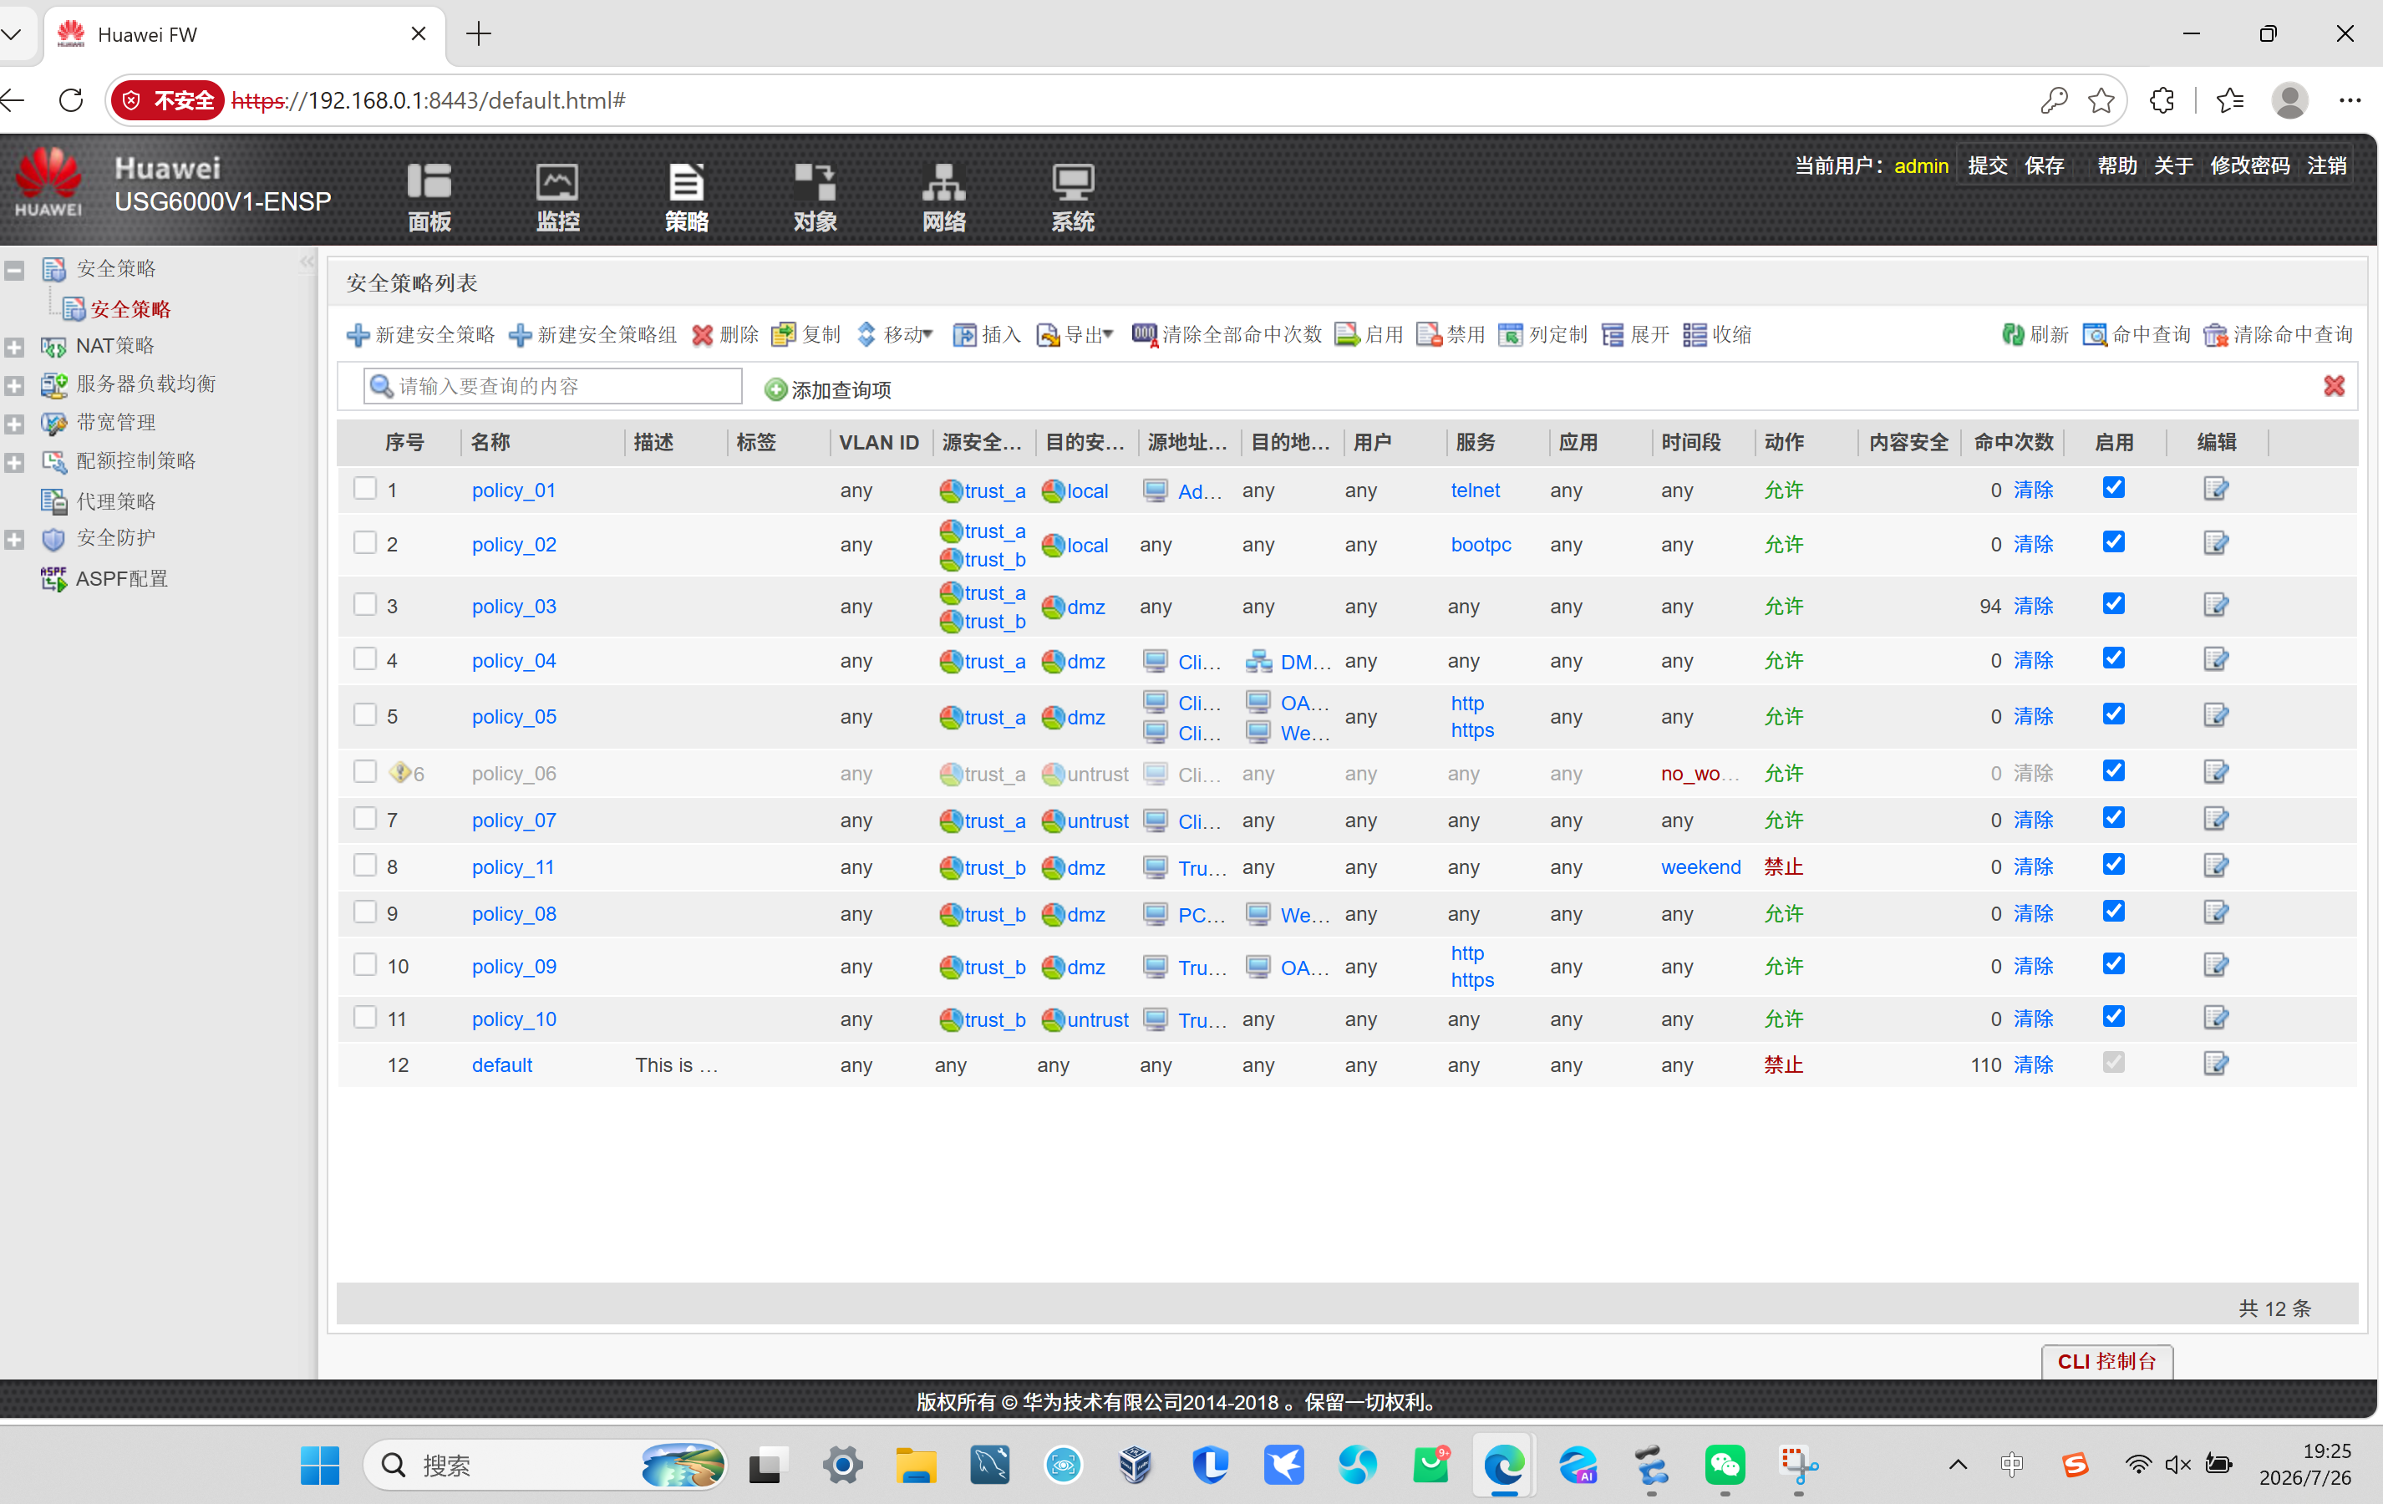The height and width of the screenshot is (1504, 2383).
Task: Open the 面板 dashboard section
Action: click(x=429, y=197)
